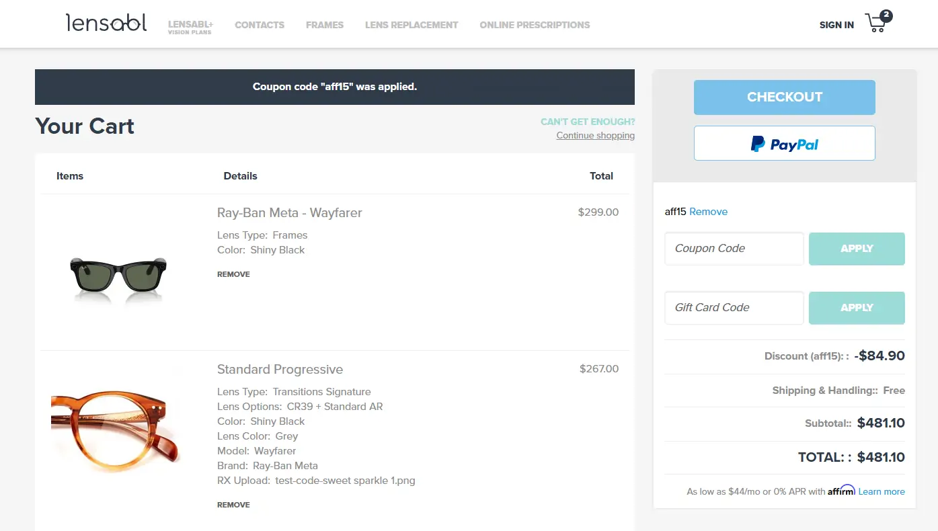Open the shopping cart icon

(x=877, y=22)
